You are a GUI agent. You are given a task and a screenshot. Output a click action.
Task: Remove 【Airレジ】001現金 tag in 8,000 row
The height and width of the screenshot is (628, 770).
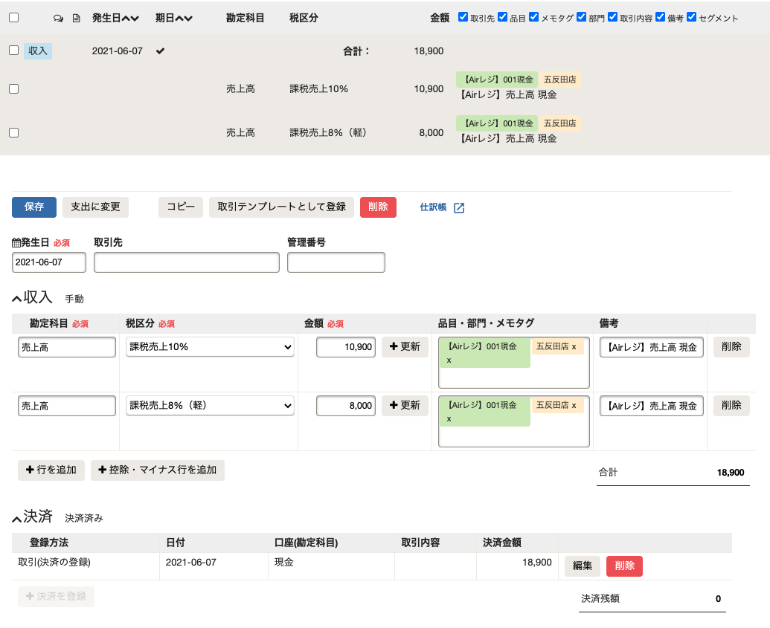[x=449, y=419]
